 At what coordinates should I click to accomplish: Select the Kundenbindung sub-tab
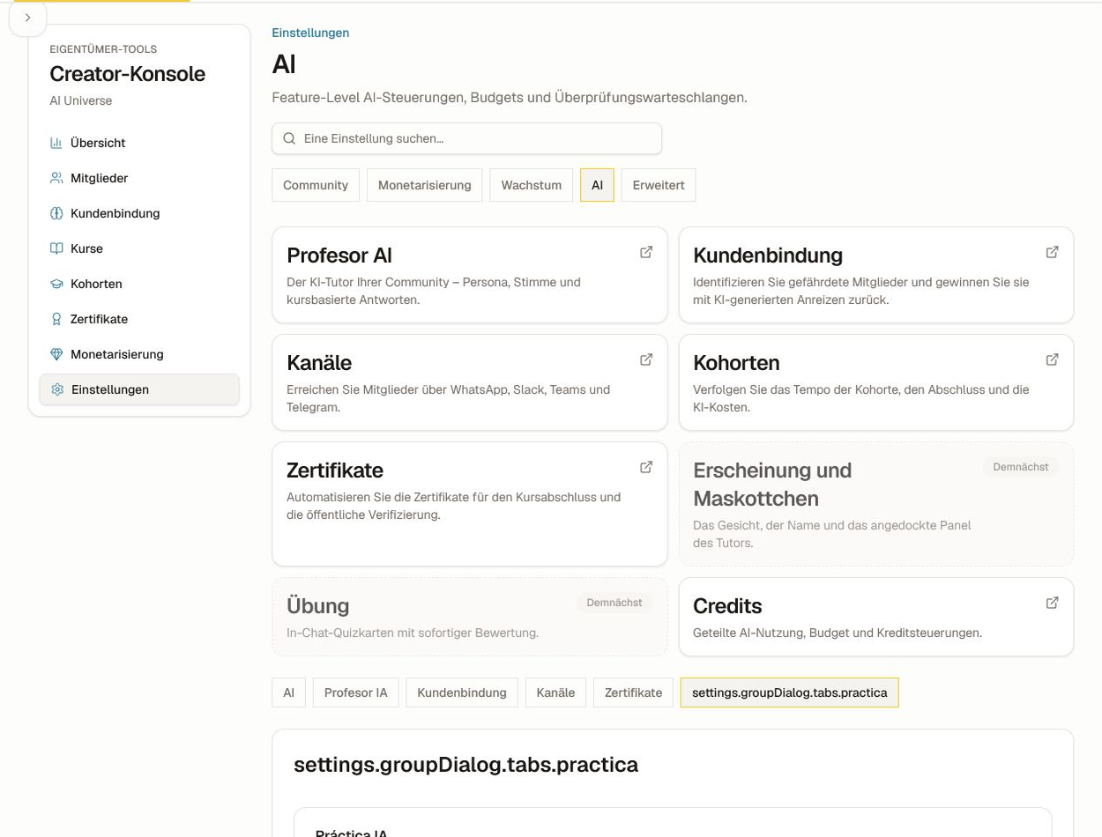(462, 693)
